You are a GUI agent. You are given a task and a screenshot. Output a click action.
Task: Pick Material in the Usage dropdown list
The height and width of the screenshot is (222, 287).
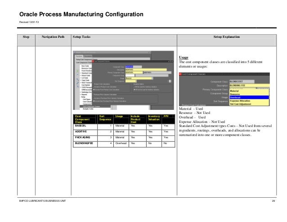(249, 91)
